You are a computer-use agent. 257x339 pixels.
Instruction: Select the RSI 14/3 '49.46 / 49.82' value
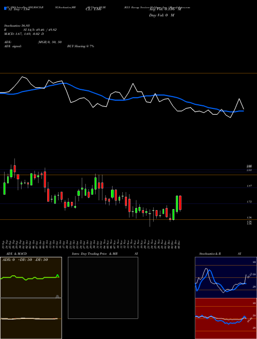(x=45, y=30)
